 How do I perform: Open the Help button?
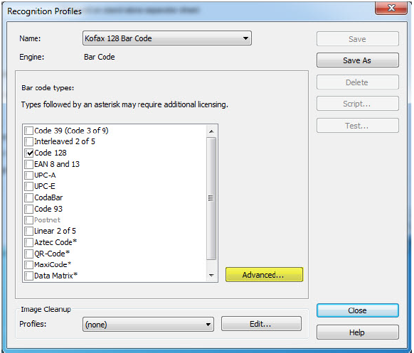(x=358, y=332)
